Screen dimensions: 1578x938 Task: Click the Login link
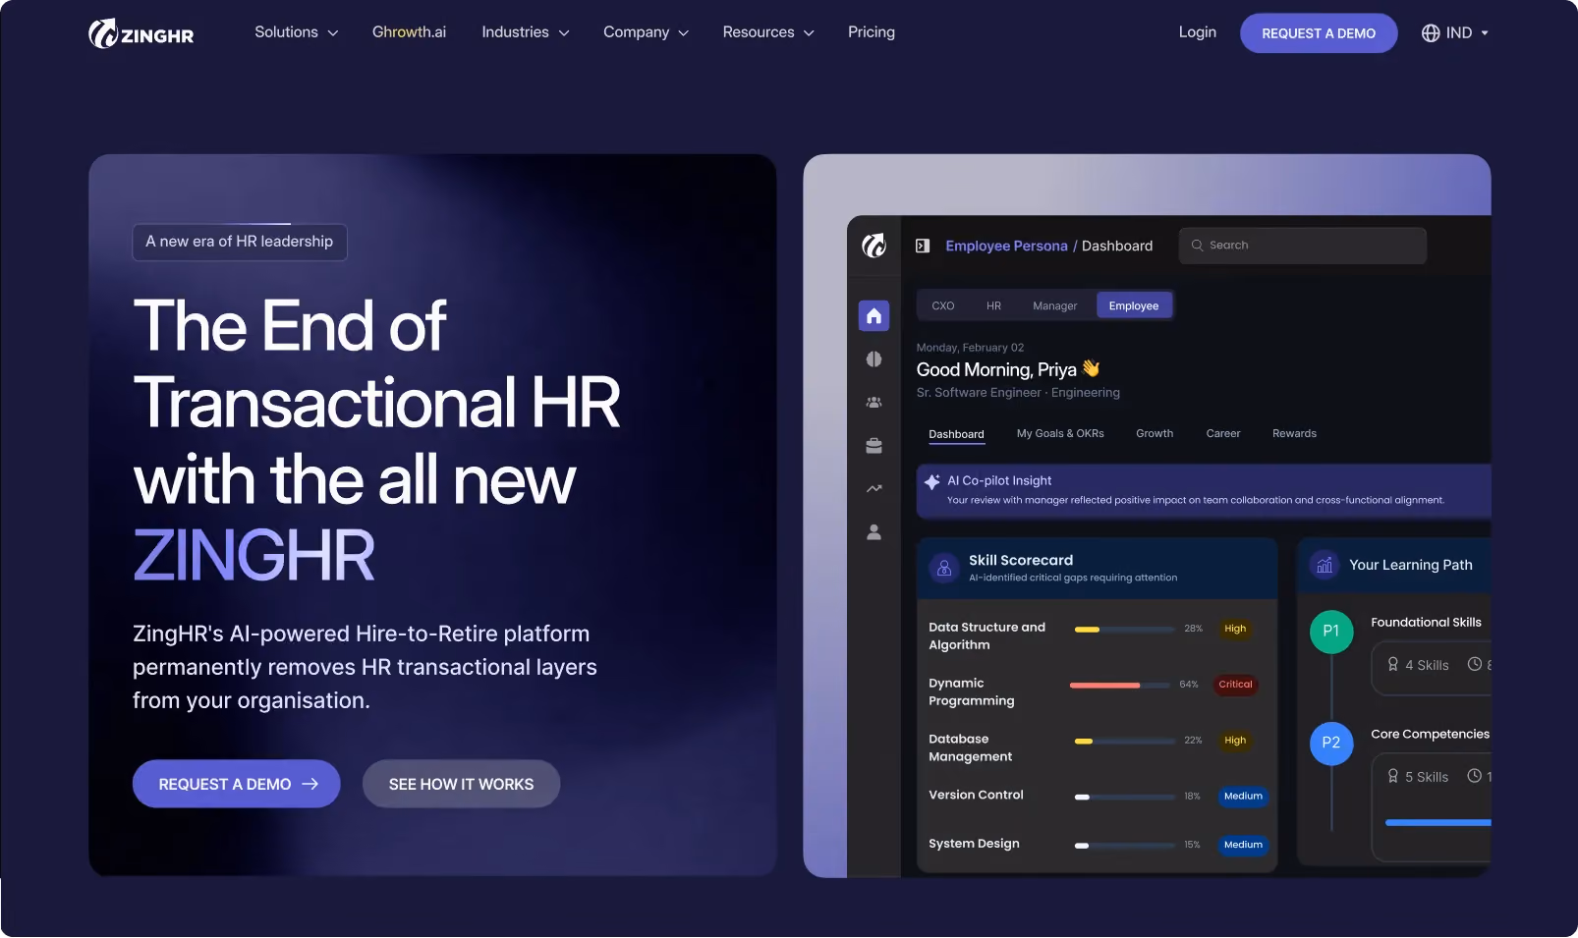click(1198, 32)
